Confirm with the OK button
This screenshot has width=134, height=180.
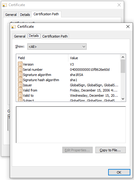click(x=119, y=172)
